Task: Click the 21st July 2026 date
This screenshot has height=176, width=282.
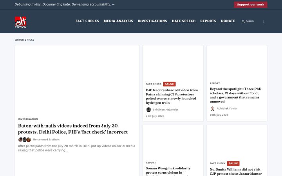Action: click(x=155, y=116)
